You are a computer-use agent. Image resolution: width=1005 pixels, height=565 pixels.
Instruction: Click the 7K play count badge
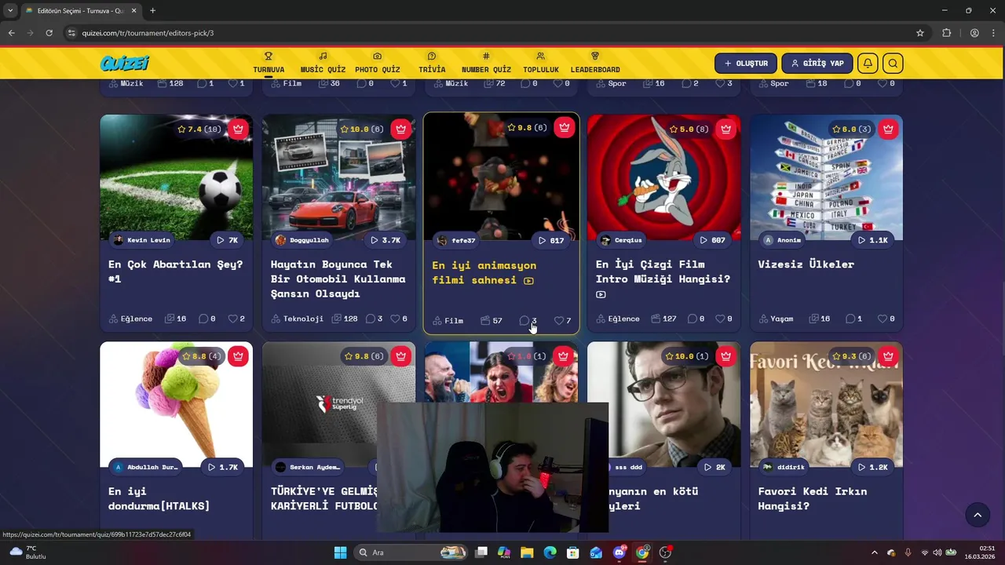point(228,240)
